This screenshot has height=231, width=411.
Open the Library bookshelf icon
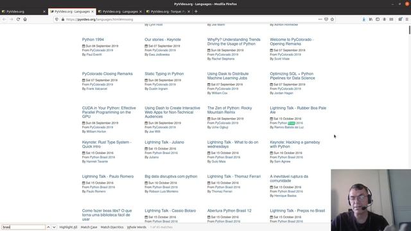click(x=371, y=19)
